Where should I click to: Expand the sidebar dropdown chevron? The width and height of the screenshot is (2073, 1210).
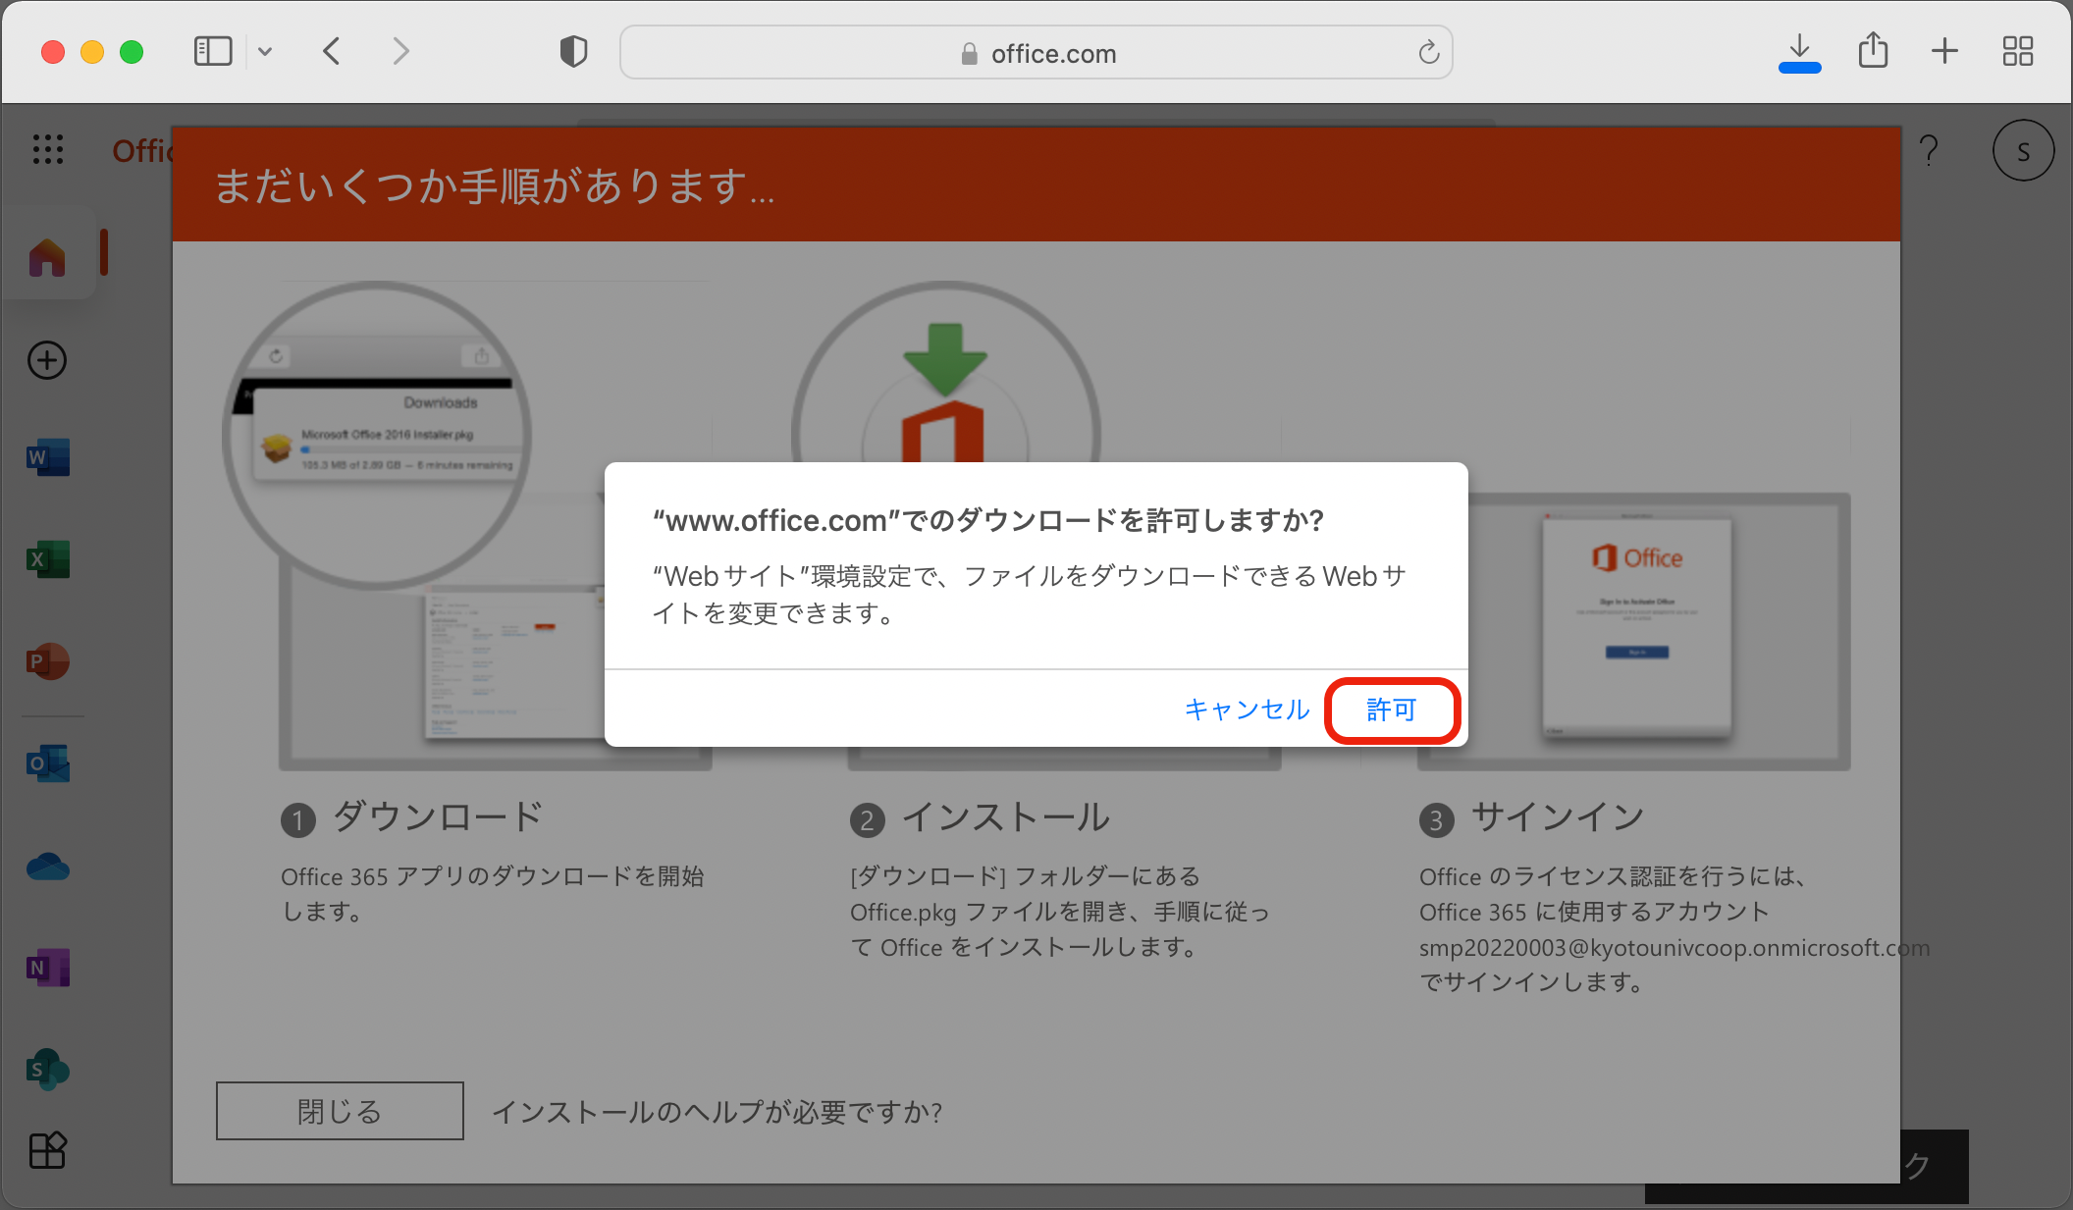265,51
